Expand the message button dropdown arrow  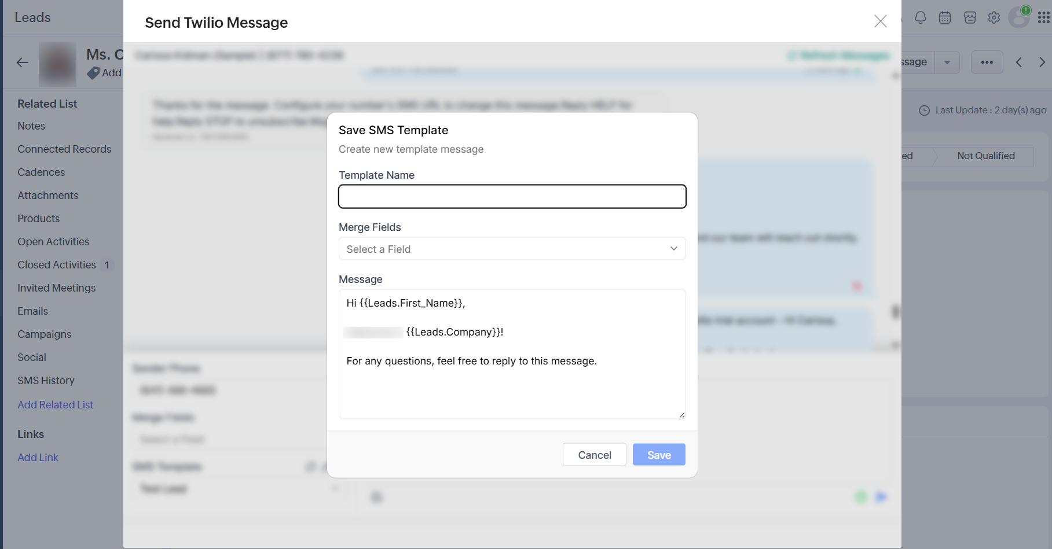tap(947, 62)
